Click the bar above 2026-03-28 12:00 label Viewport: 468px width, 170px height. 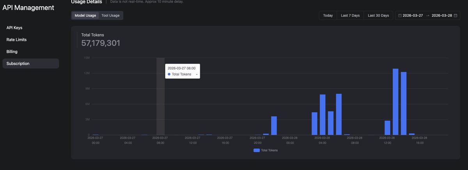(x=387, y=128)
